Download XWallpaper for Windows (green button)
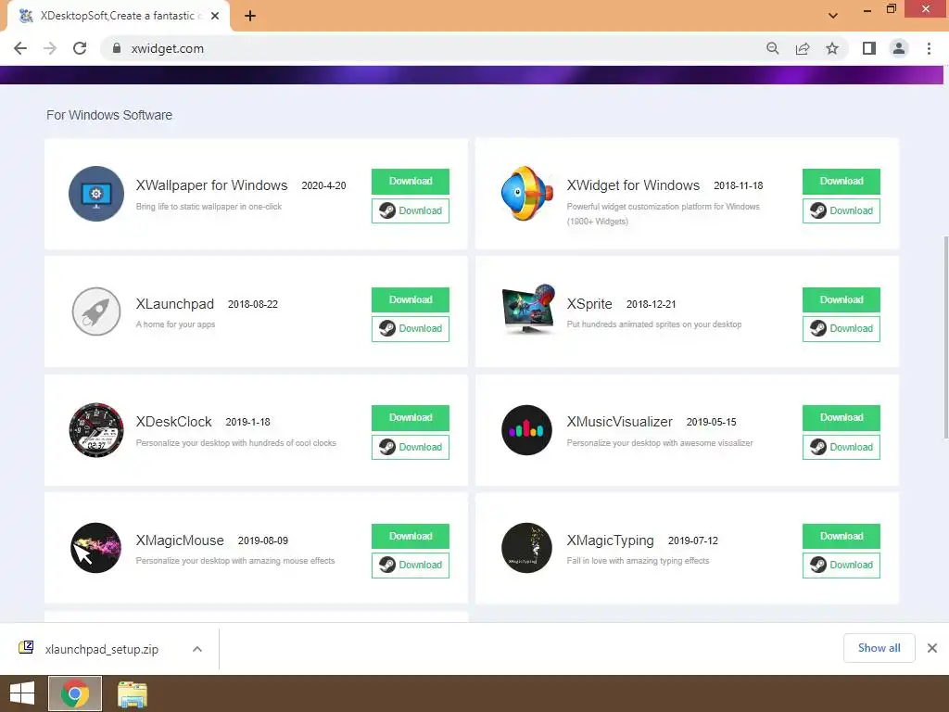This screenshot has width=949, height=712. point(411,182)
